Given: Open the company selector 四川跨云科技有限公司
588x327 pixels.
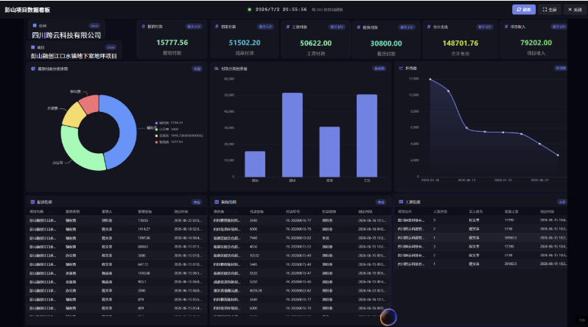Looking at the screenshot, I should point(66,35).
